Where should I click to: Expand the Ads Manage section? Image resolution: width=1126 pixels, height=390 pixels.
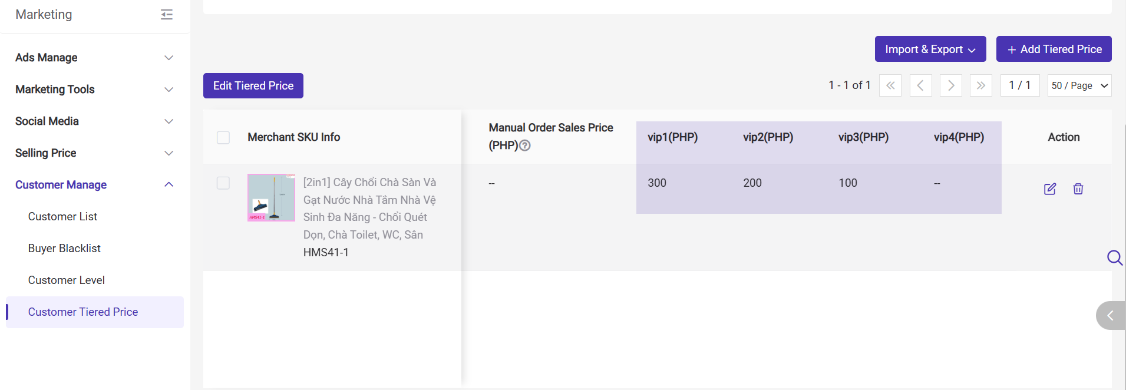coord(94,58)
